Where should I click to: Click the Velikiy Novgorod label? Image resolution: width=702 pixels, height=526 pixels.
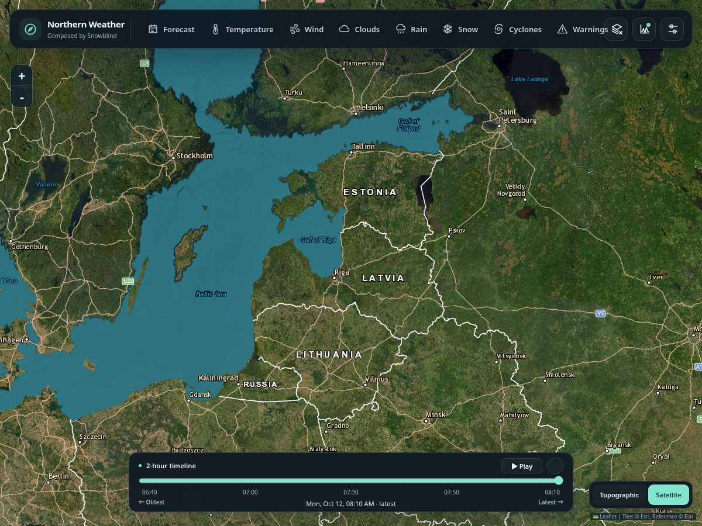pyautogui.click(x=511, y=190)
